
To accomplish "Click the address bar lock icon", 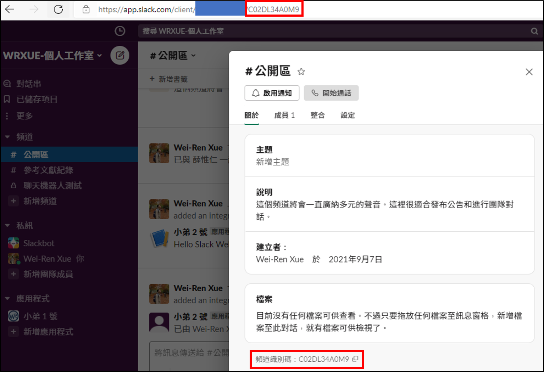I will [x=86, y=9].
